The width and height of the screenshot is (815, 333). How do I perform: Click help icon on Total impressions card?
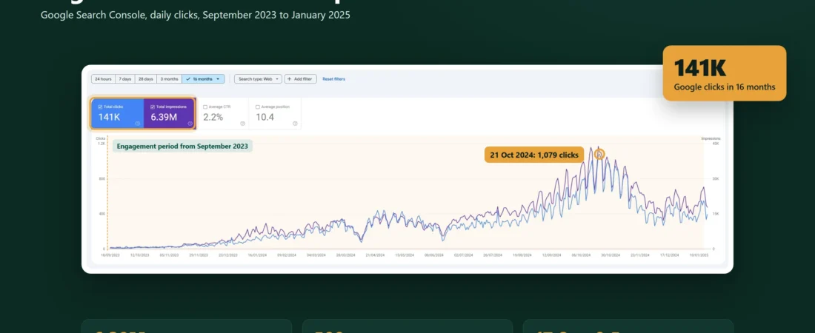pyautogui.click(x=190, y=123)
